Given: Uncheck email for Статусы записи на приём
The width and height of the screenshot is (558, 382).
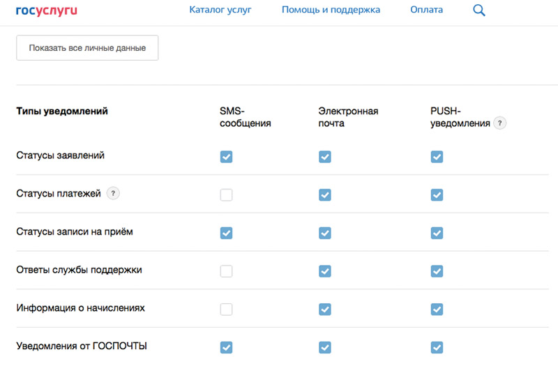Looking at the screenshot, I should pyautogui.click(x=325, y=234).
